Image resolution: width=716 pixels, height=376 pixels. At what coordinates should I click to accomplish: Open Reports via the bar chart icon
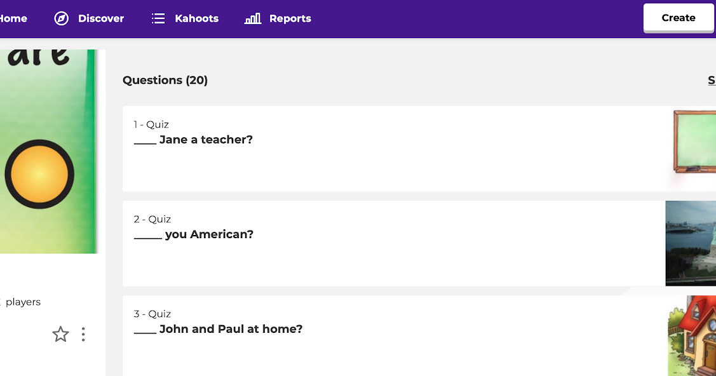click(252, 18)
